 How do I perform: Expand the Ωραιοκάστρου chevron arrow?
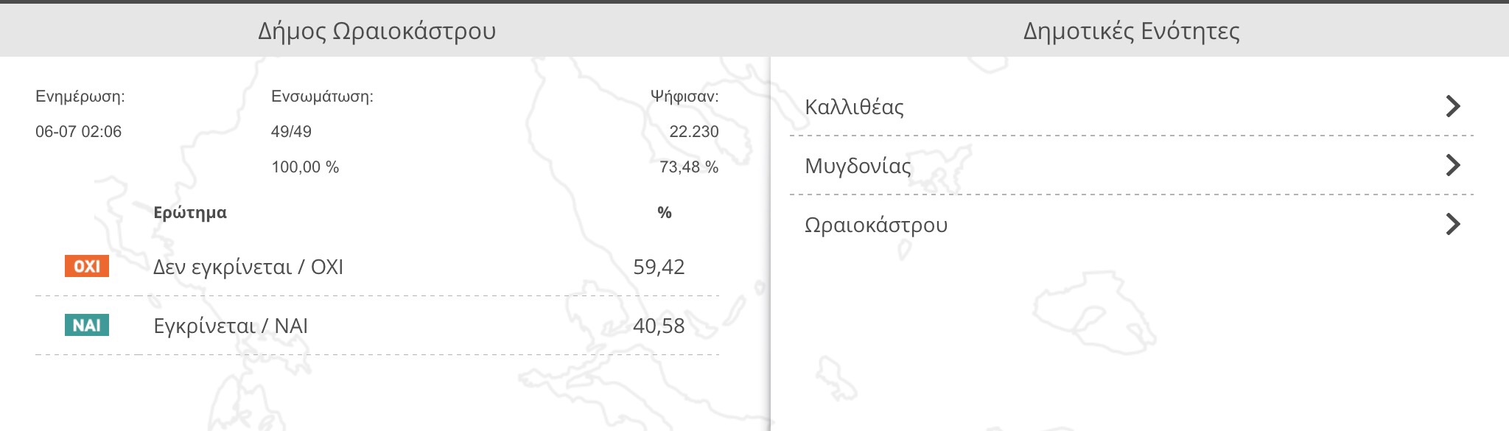click(x=1453, y=224)
